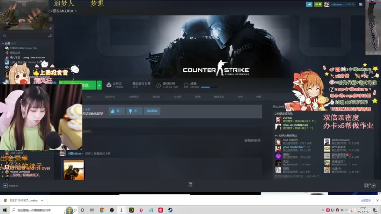Click friend name ZuiYue

pyautogui.click(x=288, y=118)
